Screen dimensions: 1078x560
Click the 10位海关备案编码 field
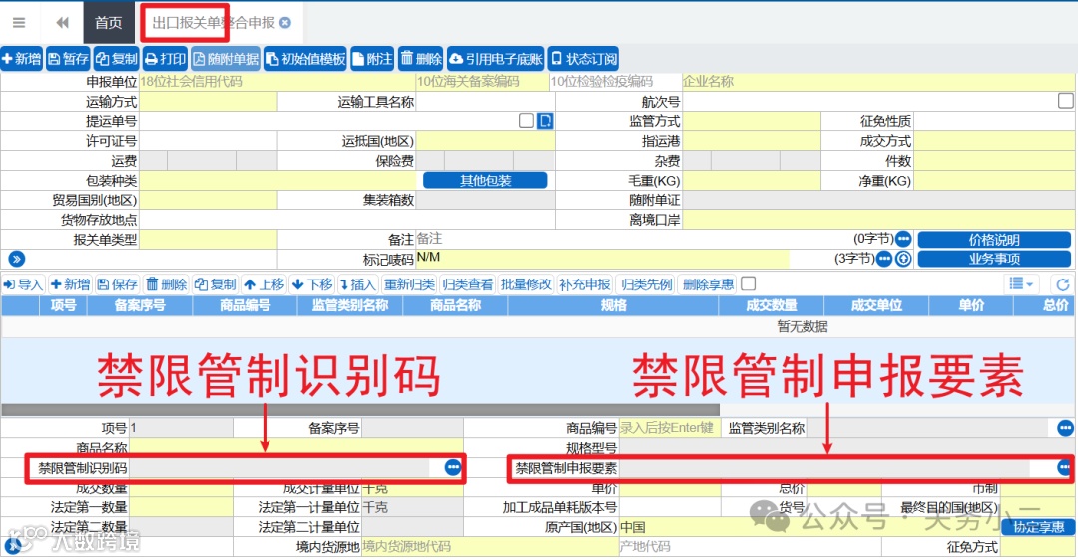[x=482, y=82]
